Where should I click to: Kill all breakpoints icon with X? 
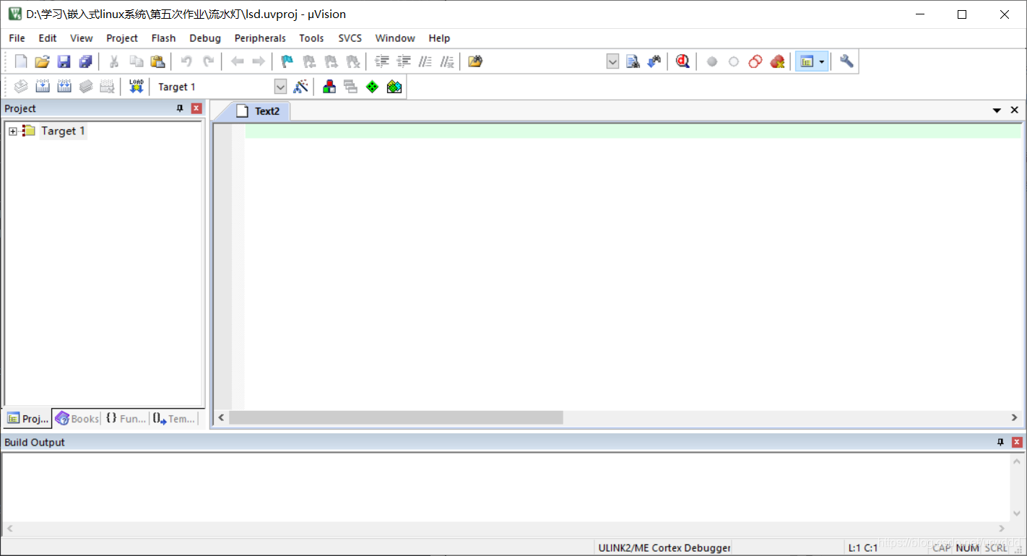(x=777, y=61)
